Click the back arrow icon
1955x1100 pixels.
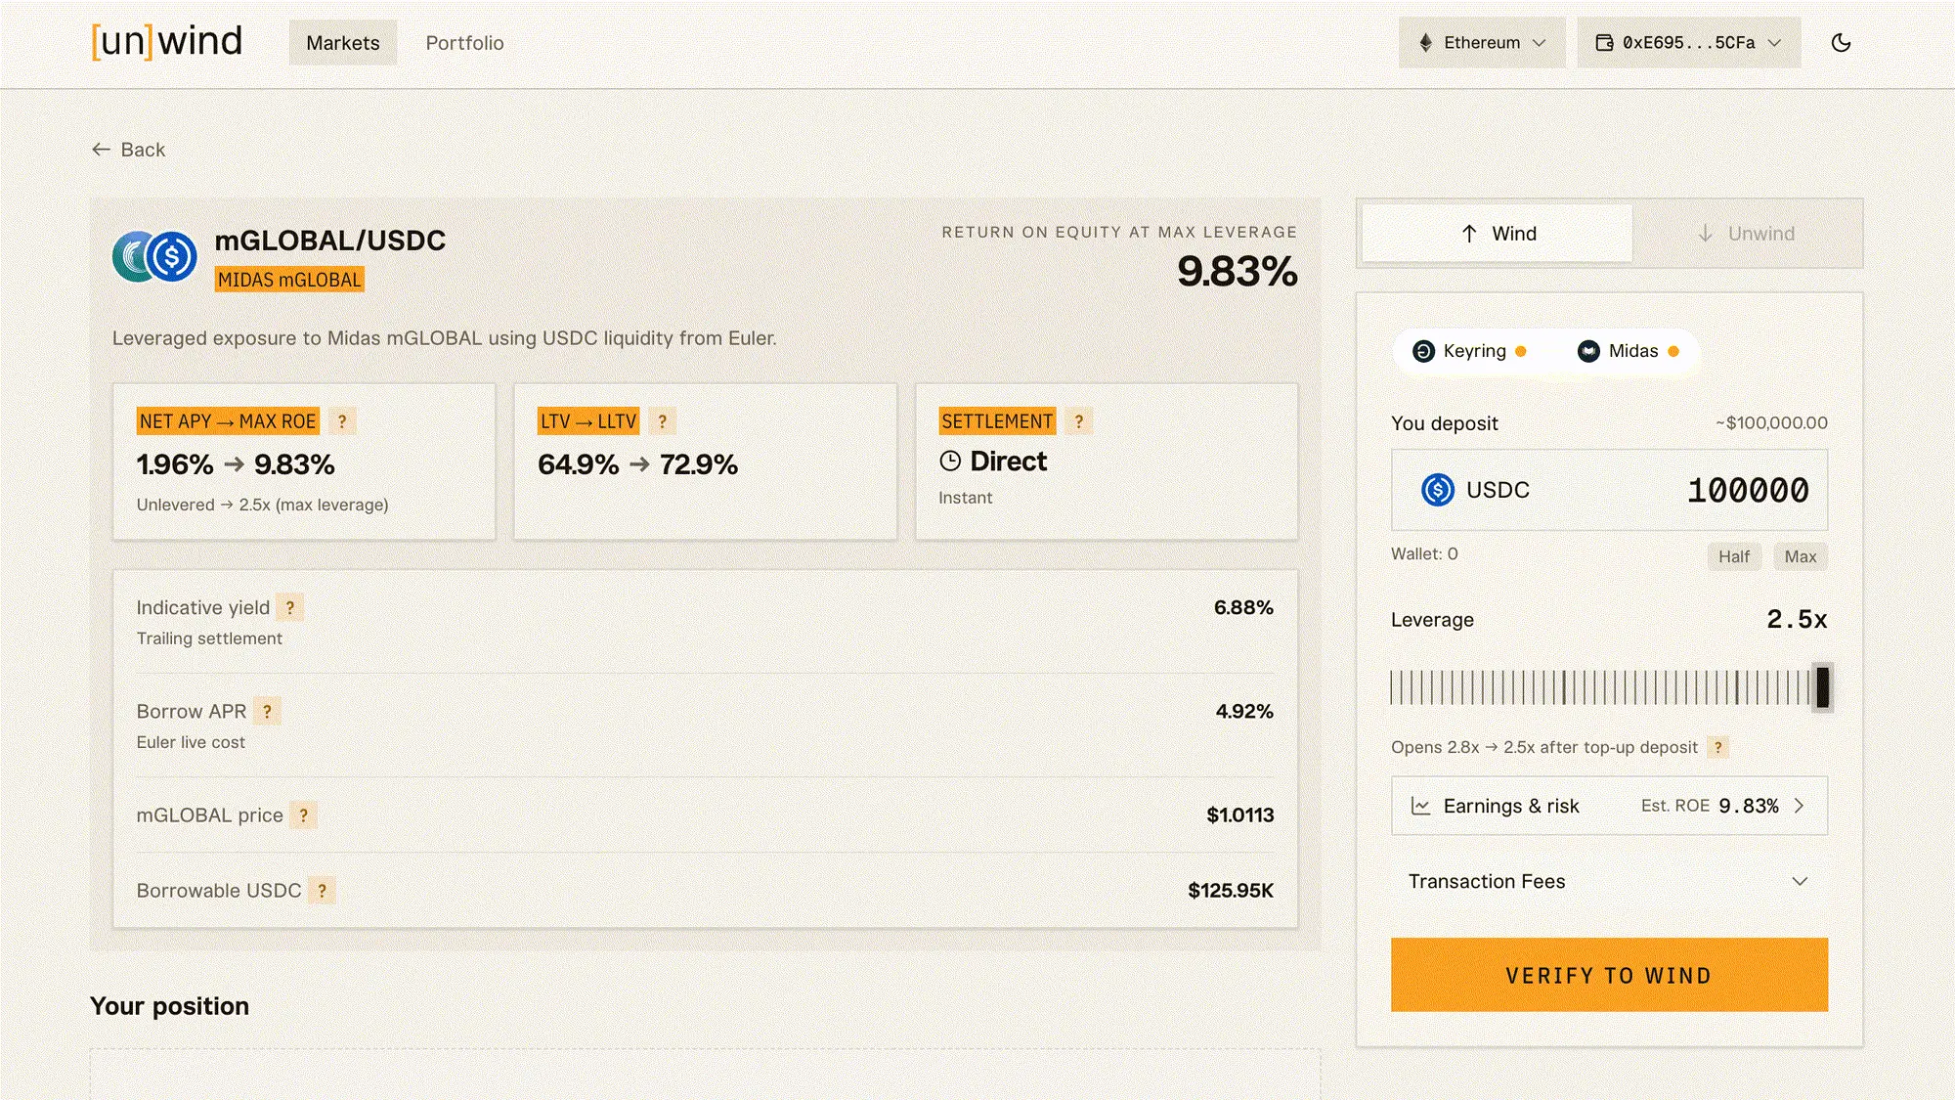click(x=101, y=150)
